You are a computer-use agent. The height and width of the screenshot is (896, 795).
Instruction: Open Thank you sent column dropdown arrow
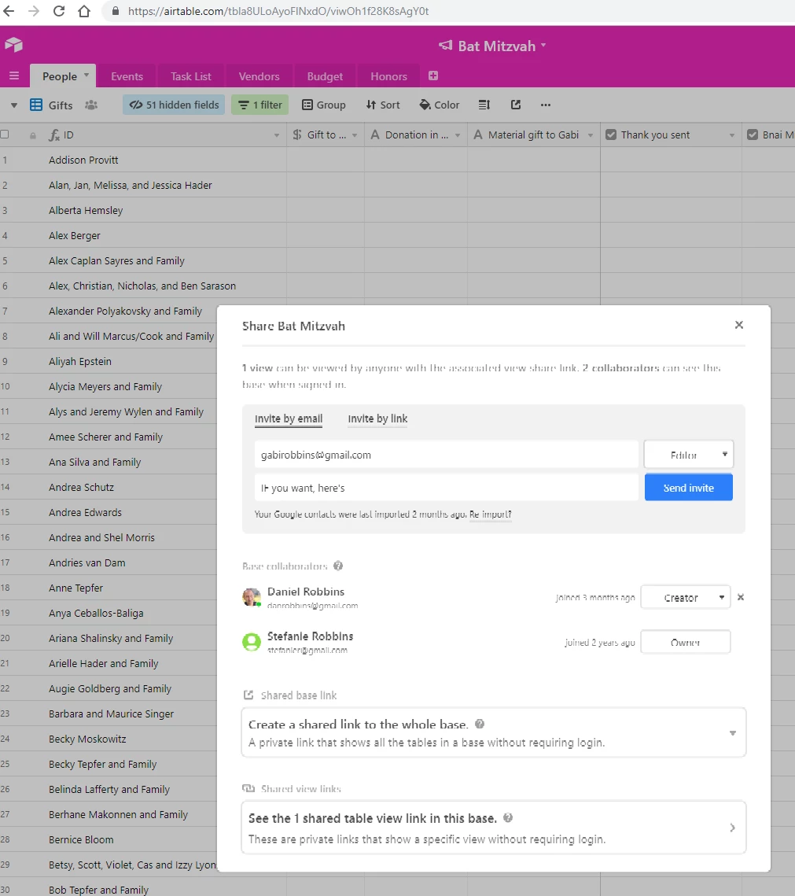(x=731, y=135)
